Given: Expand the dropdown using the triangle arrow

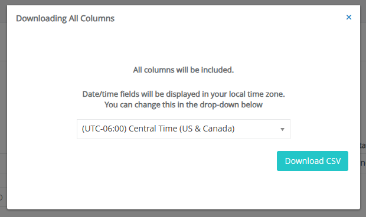Looking at the screenshot, I should click(x=282, y=129).
